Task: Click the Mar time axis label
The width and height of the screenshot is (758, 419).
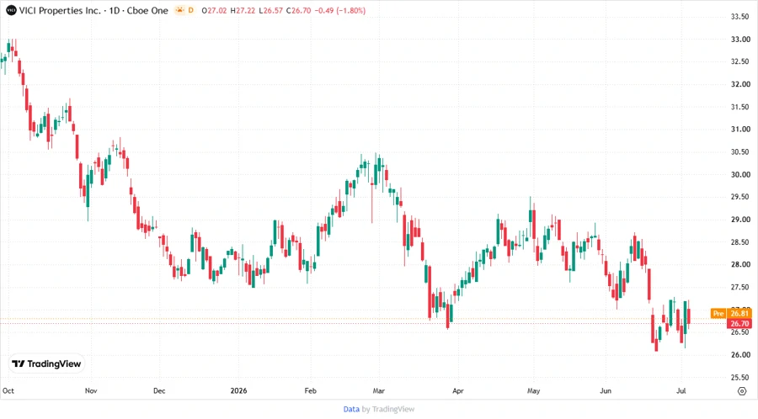Action: pyautogui.click(x=378, y=391)
